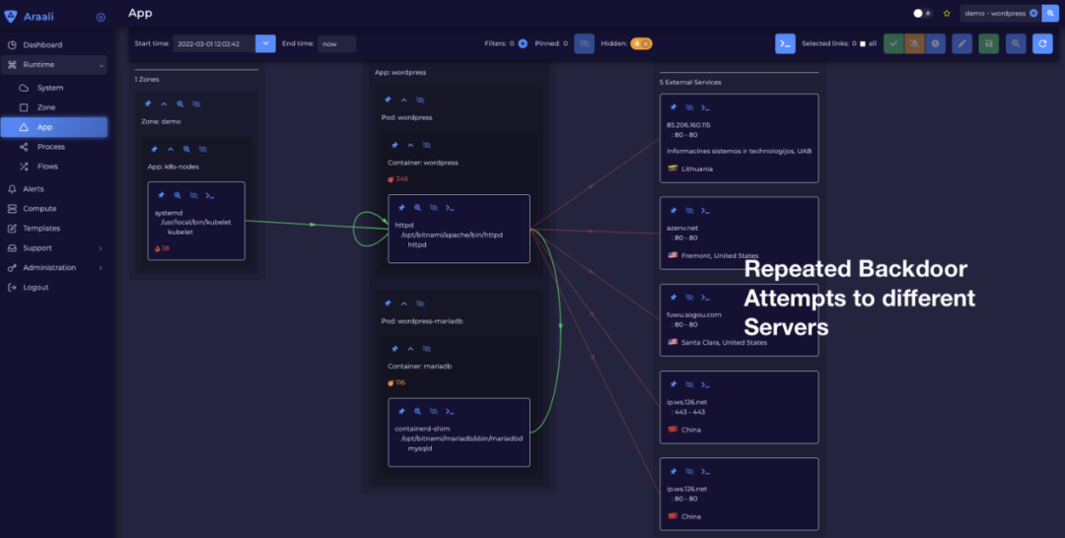Hide the systemd kubelet process card
Image resolution: width=1065 pixels, height=538 pixels.
[x=193, y=195]
